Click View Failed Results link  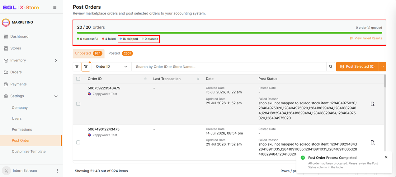pos(366,38)
